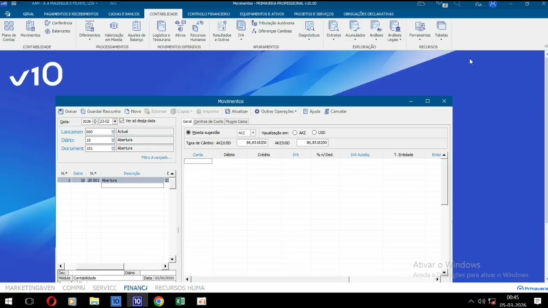Open Google Chrome from the taskbar
The height and width of the screenshot is (308, 548).
point(159,301)
